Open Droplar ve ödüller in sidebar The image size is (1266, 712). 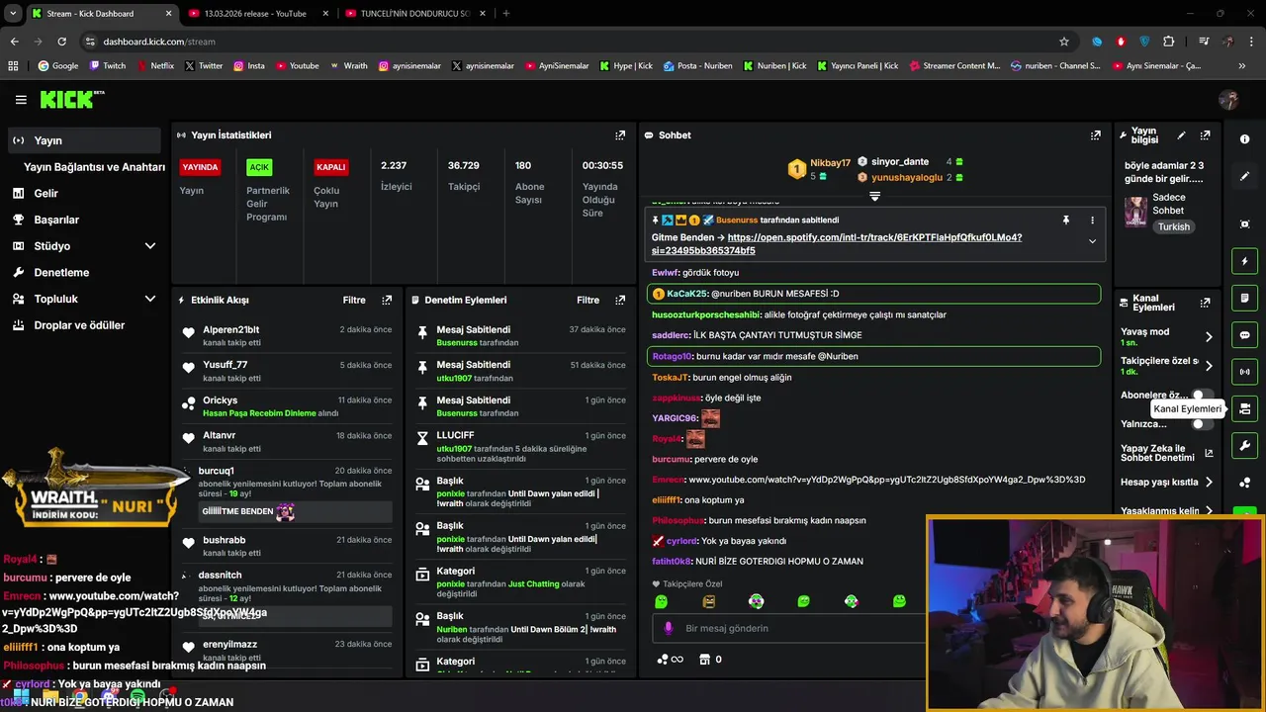coord(79,325)
